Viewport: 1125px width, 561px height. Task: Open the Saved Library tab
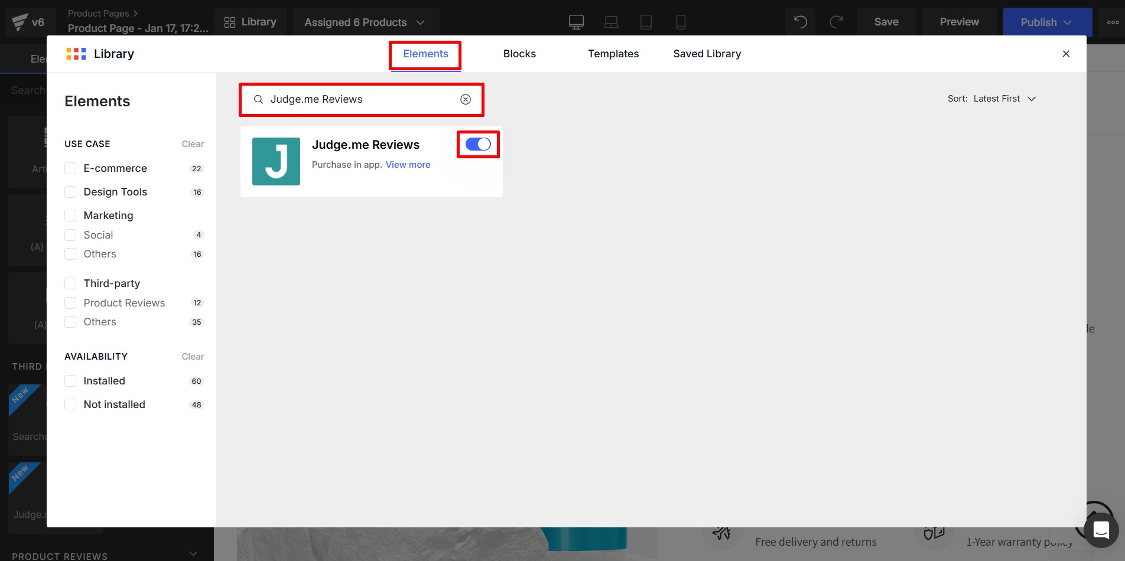tap(707, 54)
